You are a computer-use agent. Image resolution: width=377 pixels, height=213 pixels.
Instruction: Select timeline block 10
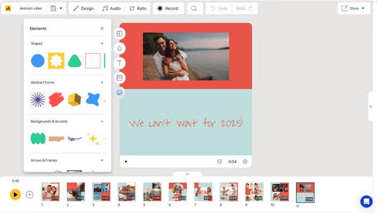[280, 191]
